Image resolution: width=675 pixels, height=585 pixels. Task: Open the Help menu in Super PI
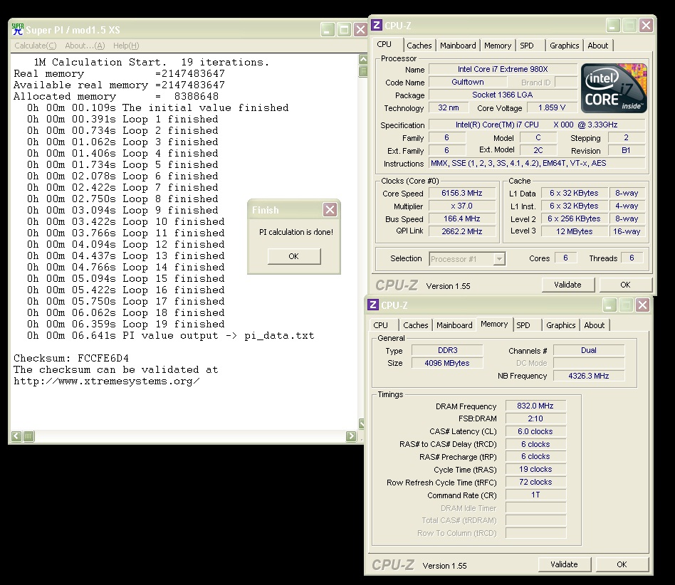(x=126, y=46)
